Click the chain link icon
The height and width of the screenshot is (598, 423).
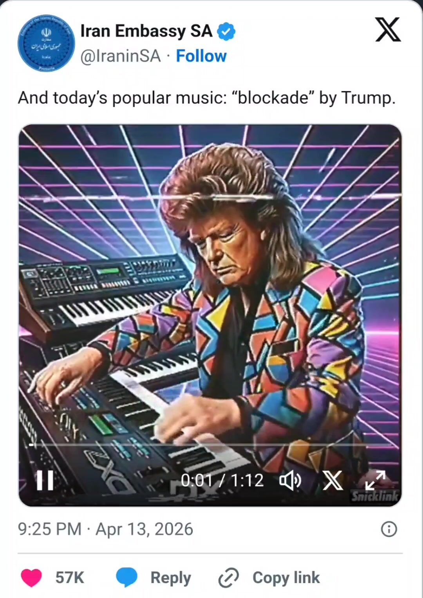[229, 578]
